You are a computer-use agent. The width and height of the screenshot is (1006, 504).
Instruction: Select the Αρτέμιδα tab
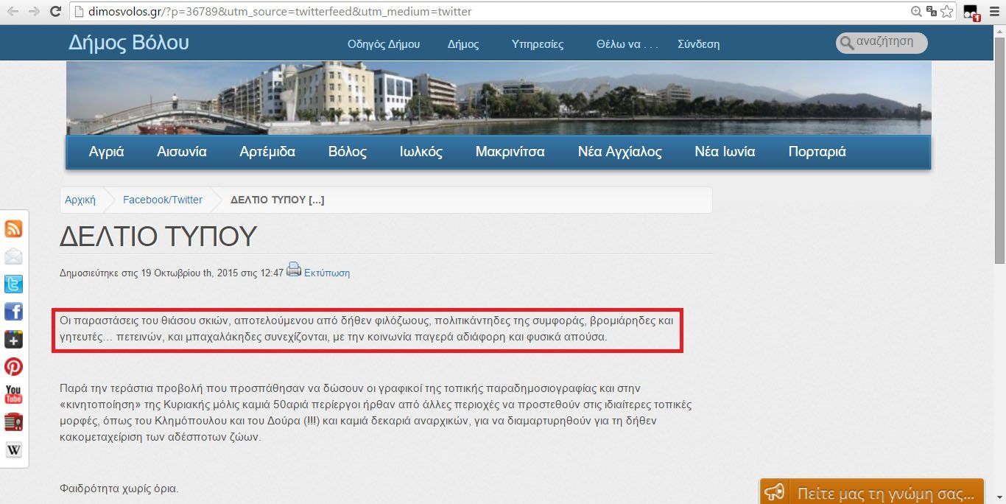pyautogui.click(x=267, y=152)
